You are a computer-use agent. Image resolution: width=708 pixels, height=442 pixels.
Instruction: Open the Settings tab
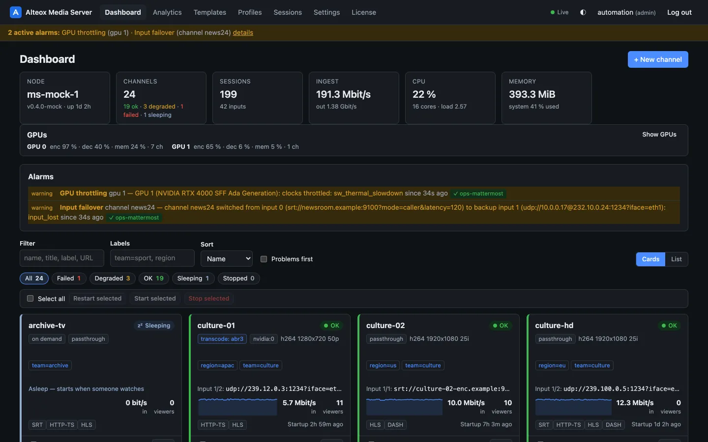[327, 12]
